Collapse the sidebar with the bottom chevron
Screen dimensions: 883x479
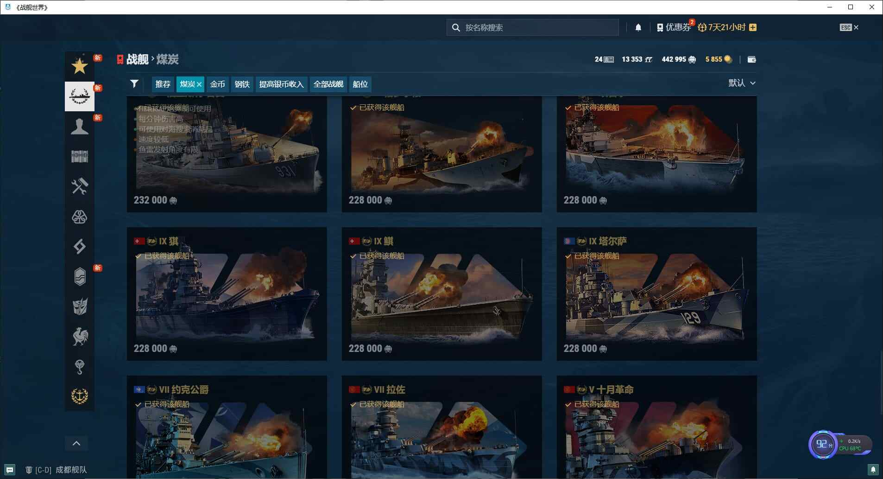(x=76, y=443)
